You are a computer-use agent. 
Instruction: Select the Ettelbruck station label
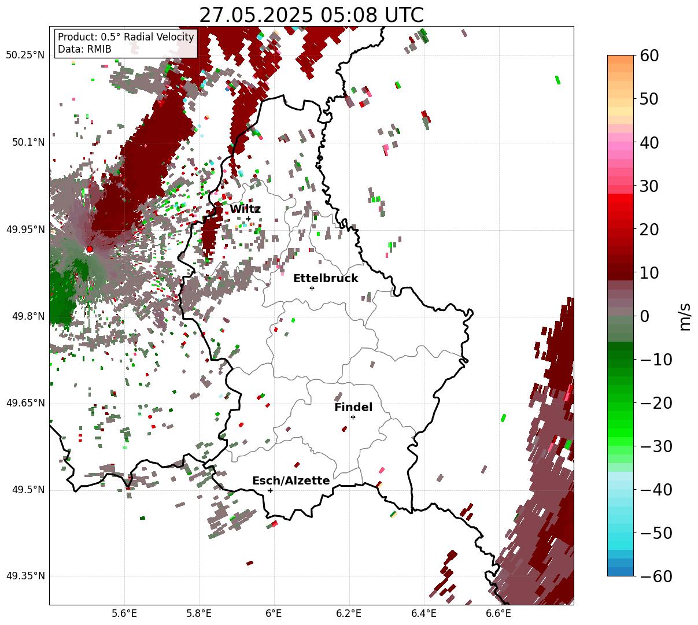coord(326,279)
